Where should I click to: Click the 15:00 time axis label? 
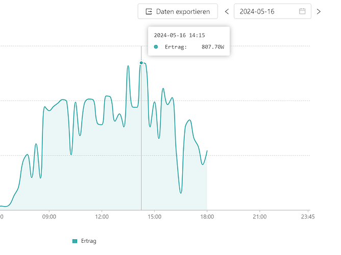click(x=154, y=217)
